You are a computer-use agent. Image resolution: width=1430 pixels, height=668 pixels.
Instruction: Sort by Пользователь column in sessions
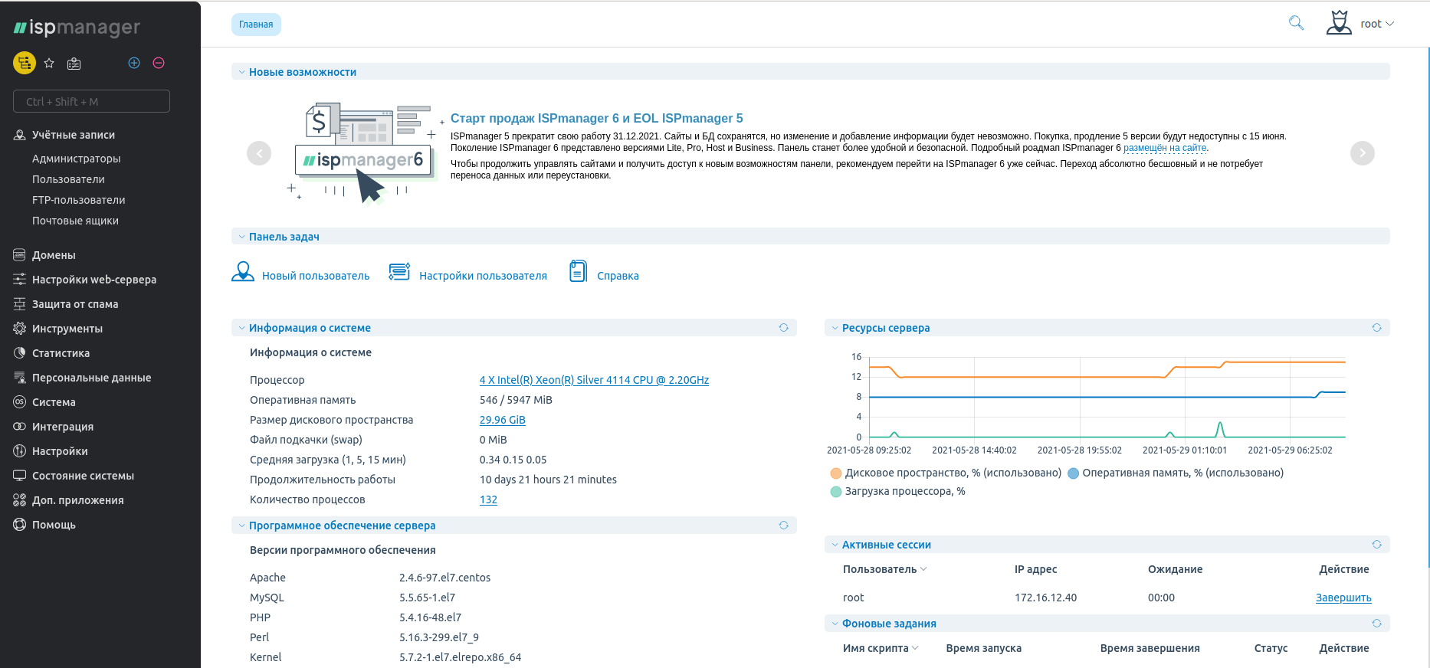pos(884,569)
